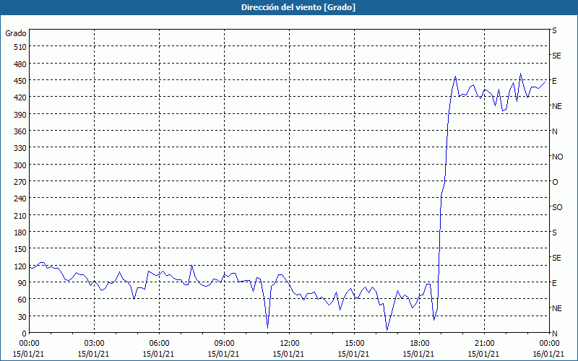
Task: Click the SO compass label near 225
Action: [x=557, y=208]
